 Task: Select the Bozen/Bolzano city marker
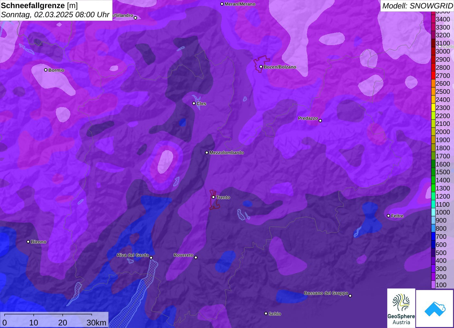click(x=261, y=67)
